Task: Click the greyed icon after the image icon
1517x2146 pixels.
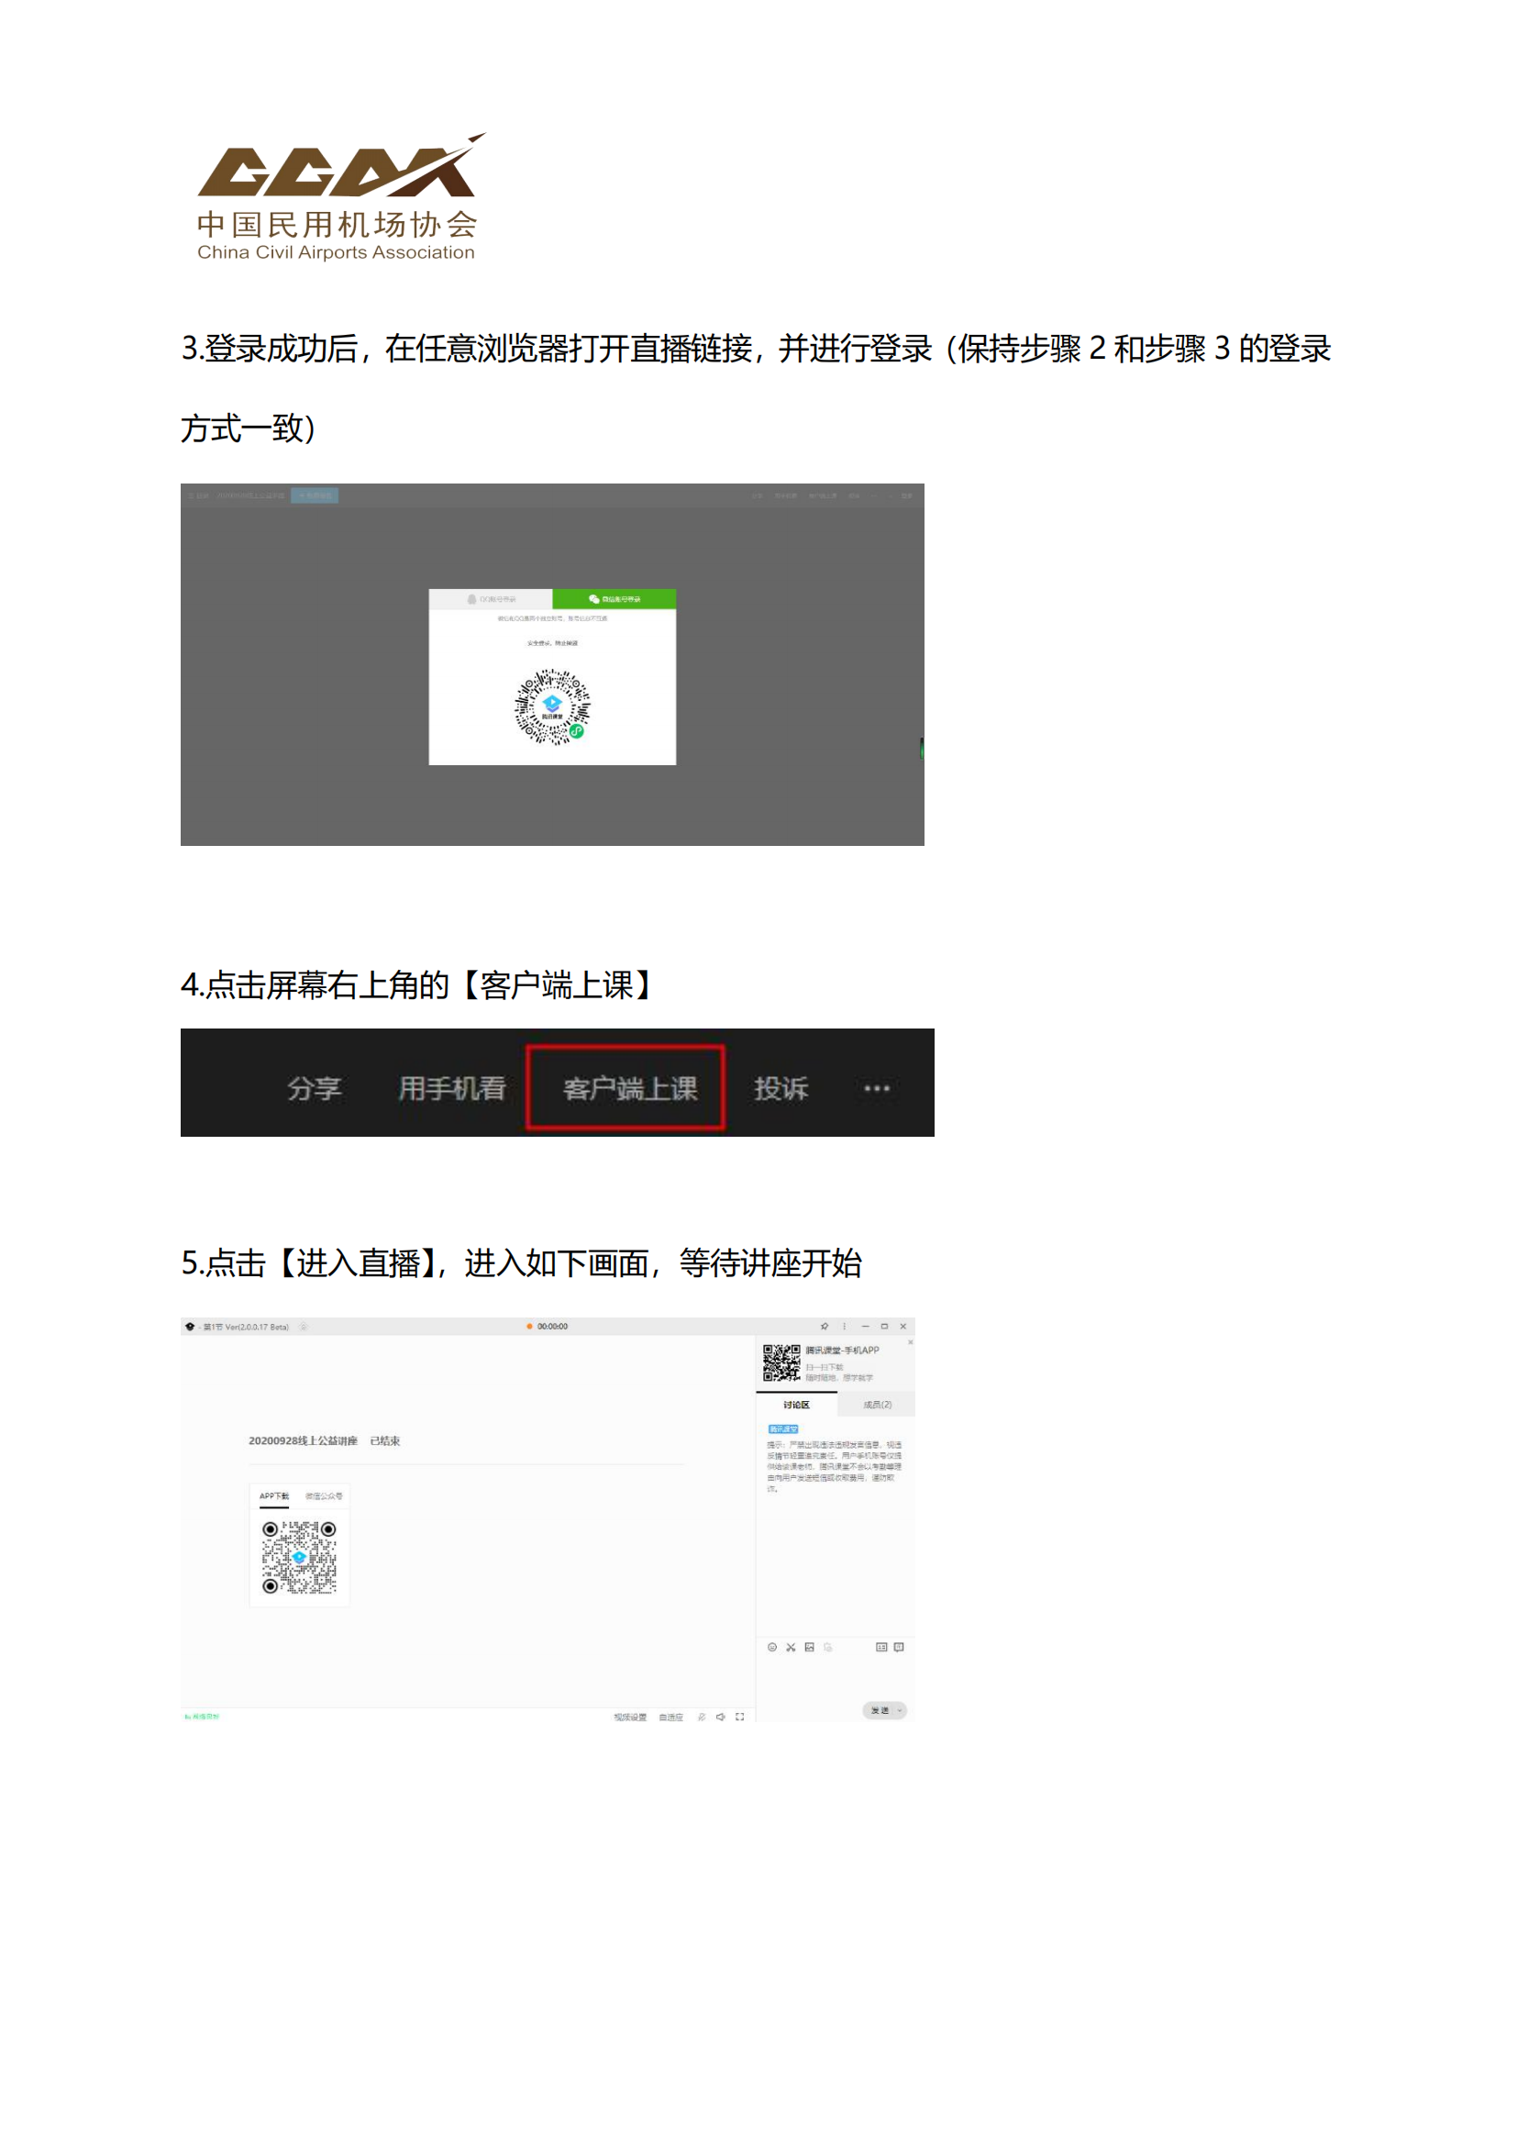Action: pyautogui.click(x=827, y=1647)
